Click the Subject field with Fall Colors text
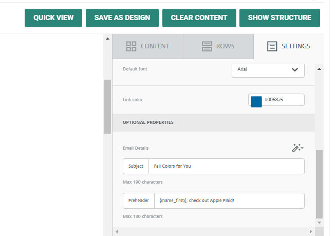Viewport: 336px width, 236px height. coord(226,167)
